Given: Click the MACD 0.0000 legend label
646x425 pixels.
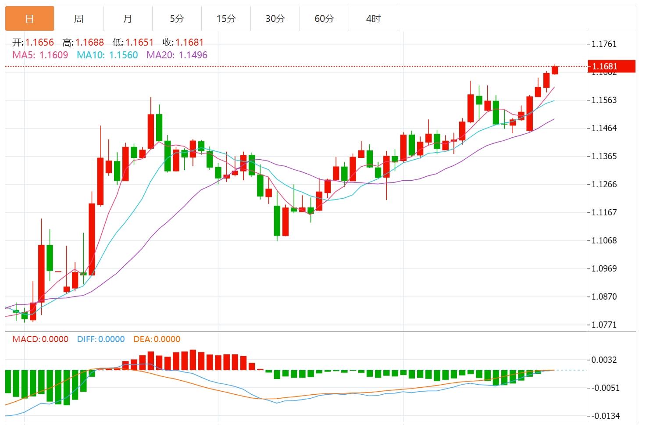Looking at the screenshot, I should coord(40,339).
